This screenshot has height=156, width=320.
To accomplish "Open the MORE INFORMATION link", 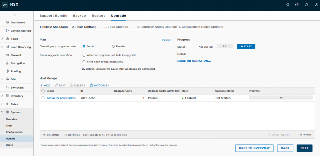I will pos(194,61).
